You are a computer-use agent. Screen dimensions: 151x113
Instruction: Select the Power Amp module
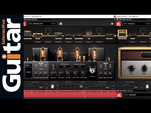click(69, 35)
